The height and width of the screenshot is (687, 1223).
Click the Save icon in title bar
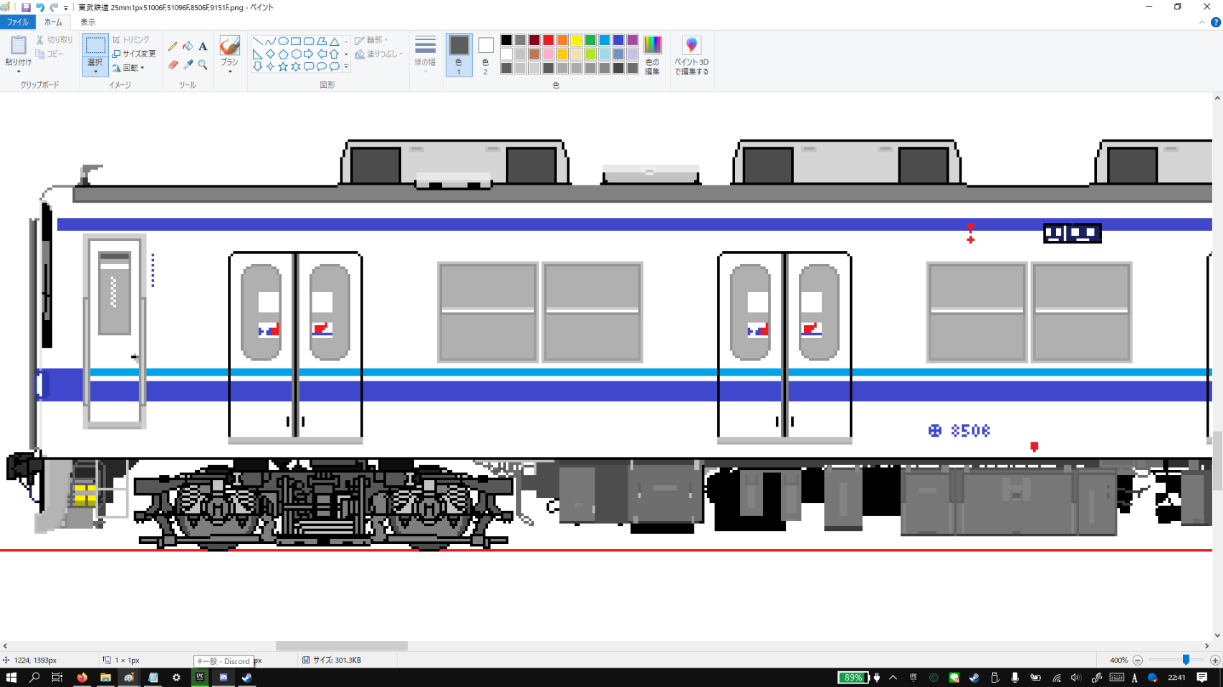pos(26,7)
